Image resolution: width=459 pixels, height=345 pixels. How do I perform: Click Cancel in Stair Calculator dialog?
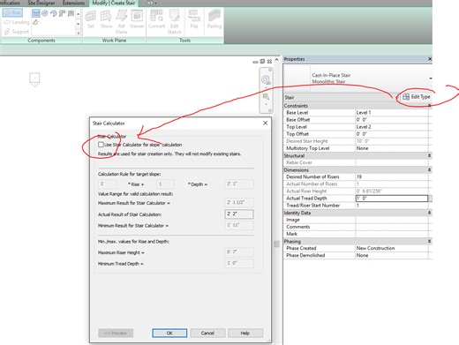207,333
